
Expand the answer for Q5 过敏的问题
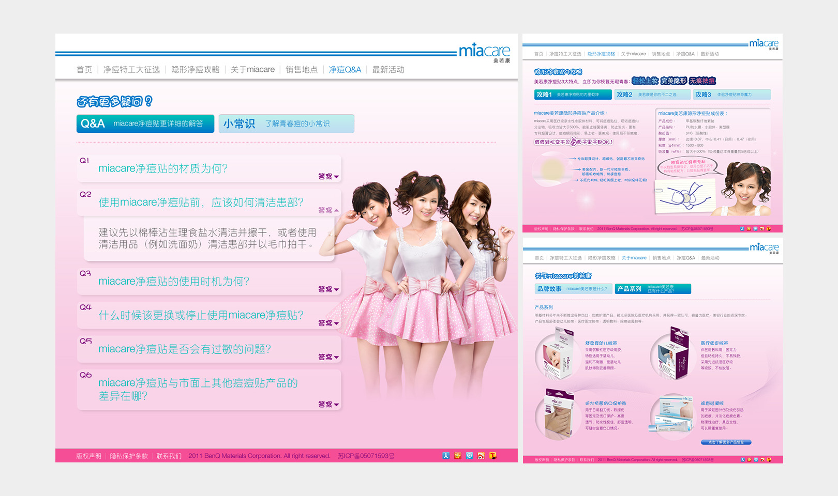328,357
